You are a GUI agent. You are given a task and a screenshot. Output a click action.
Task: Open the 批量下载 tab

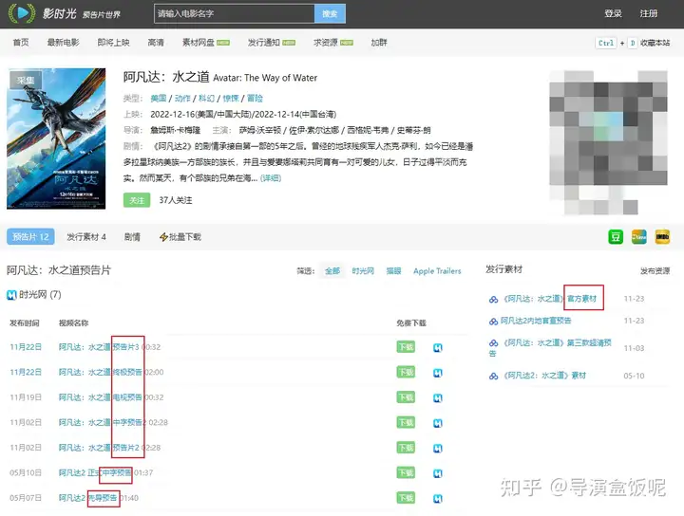(180, 237)
